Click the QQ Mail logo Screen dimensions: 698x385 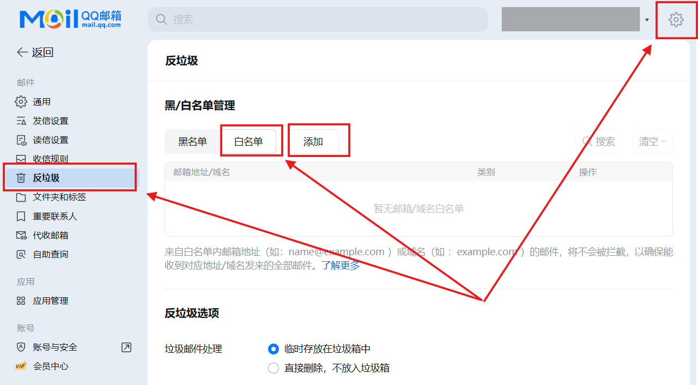tap(70, 19)
